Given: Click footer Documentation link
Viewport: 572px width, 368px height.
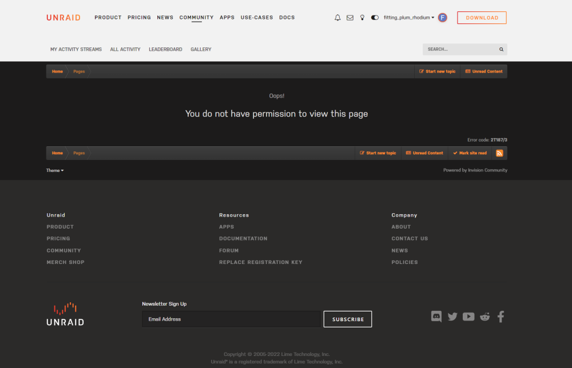Looking at the screenshot, I should click(x=243, y=238).
